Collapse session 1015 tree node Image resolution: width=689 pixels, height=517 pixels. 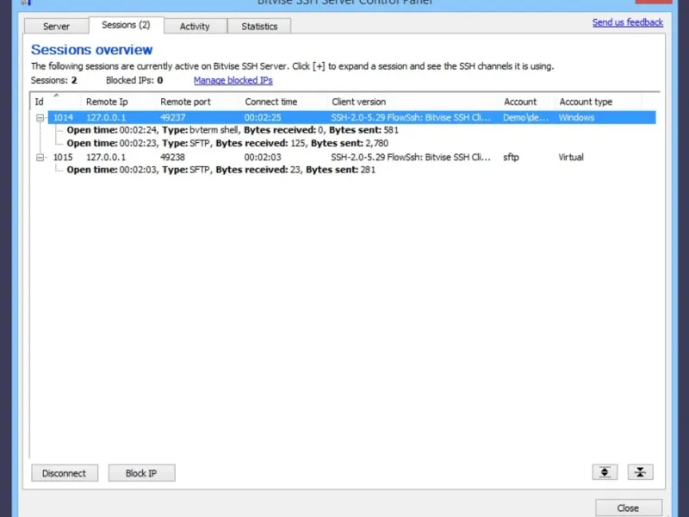pyautogui.click(x=40, y=158)
